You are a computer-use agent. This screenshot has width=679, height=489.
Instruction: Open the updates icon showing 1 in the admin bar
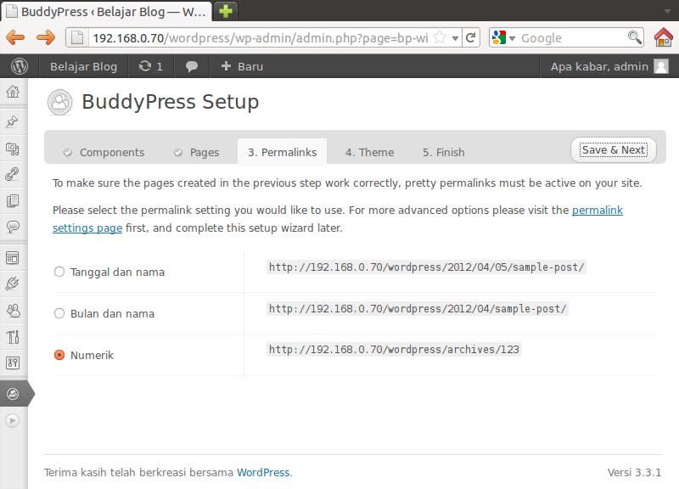click(150, 66)
